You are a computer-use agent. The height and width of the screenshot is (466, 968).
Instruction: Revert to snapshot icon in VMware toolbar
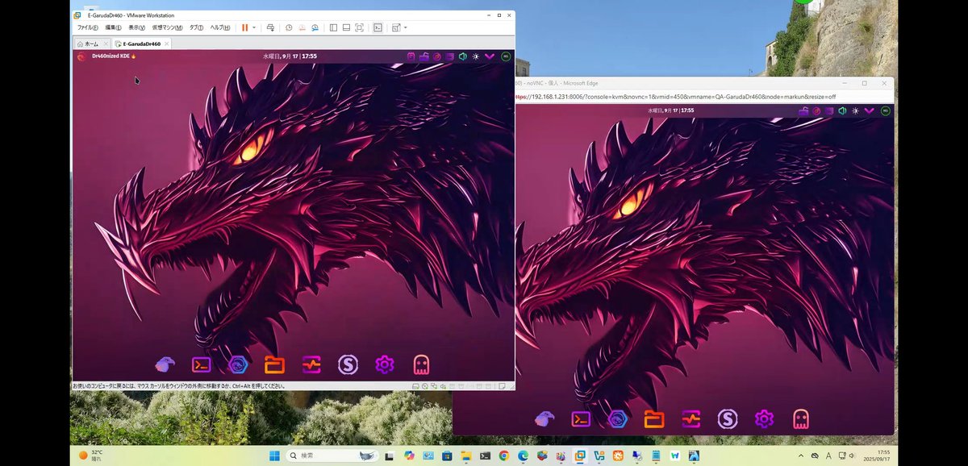pos(302,27)
